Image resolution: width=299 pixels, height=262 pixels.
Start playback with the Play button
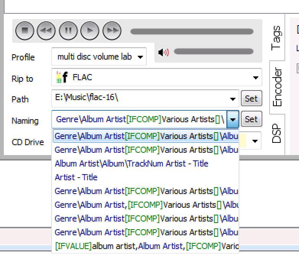90,31
